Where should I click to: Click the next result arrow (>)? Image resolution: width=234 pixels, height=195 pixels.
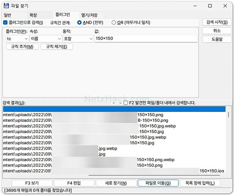[x=120, y=103]
